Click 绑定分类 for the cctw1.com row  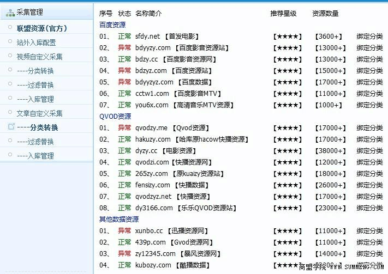point(369,94)
